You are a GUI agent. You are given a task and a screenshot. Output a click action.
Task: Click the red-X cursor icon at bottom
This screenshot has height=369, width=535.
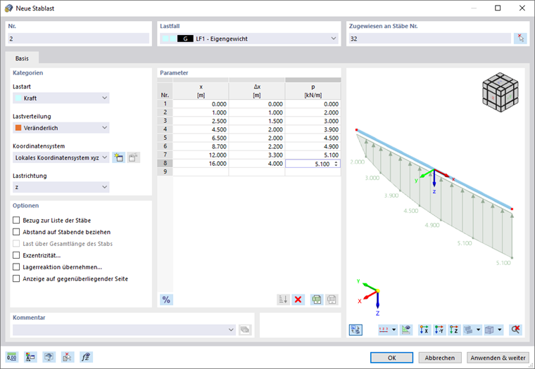click(x=68, y=357)
